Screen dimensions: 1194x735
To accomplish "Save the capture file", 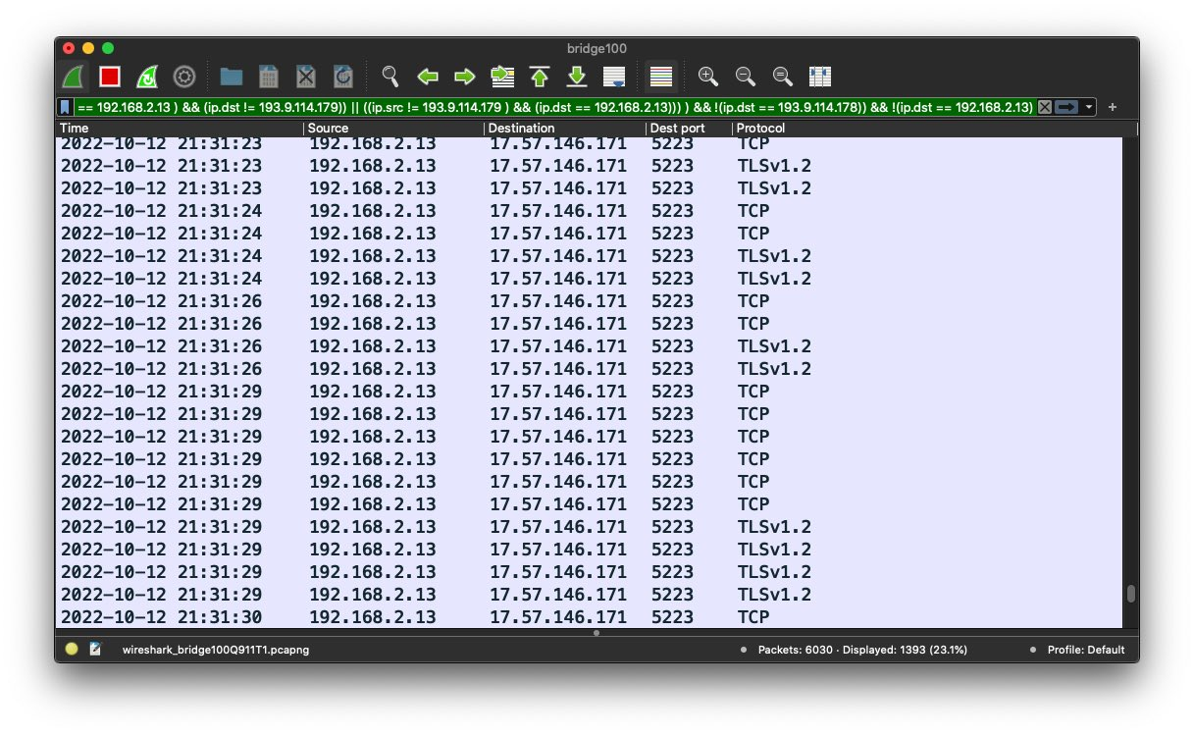I will point(269,77).
